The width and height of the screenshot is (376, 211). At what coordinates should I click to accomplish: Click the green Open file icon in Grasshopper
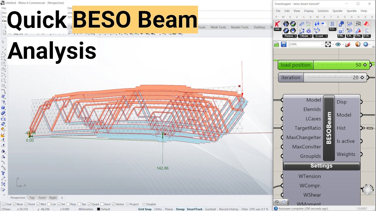click(276, 45)
